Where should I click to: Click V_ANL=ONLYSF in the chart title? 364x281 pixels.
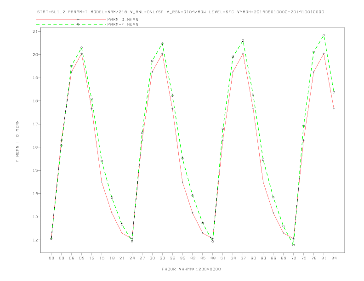(x=147, y=12)
